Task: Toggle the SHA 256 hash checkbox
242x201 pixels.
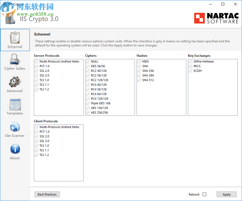Action: tap(139, 71)
